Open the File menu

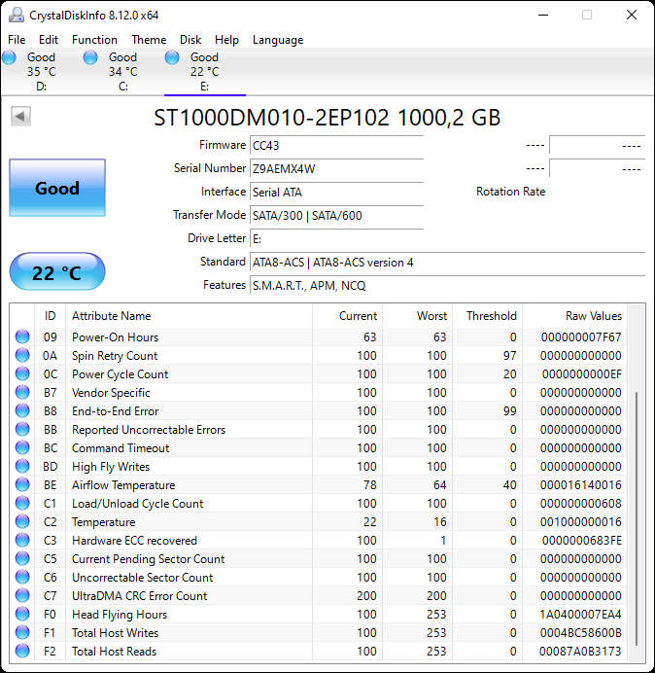(17, 40)
